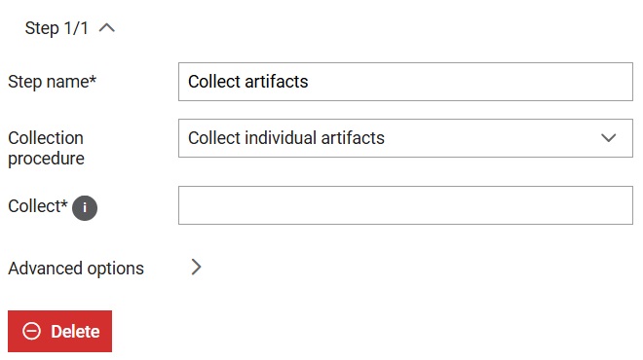Click the info icon beside Collect
This screenshot has height=360, width=643.
click(x=85, y=208)
